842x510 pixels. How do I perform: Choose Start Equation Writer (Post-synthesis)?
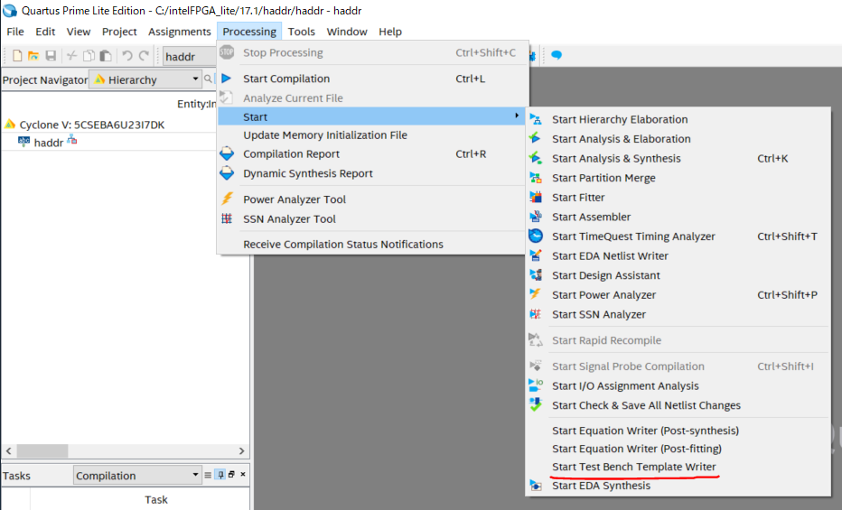[x=645, y=430]
